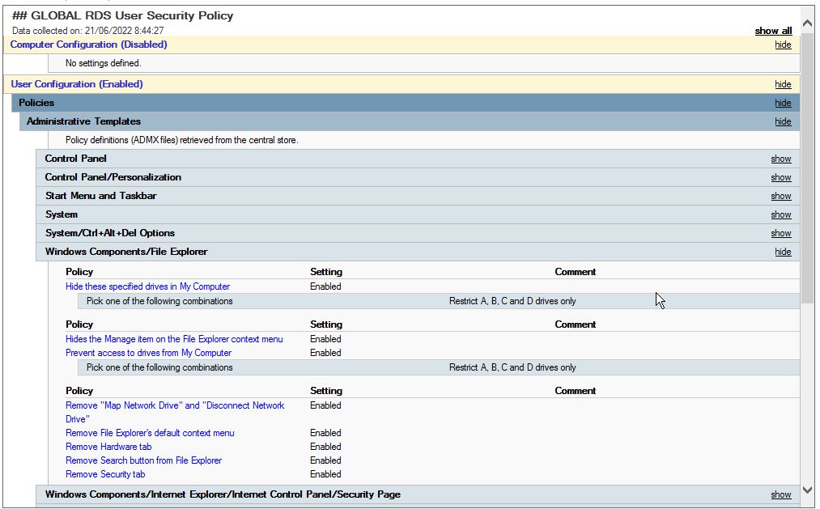This screenshot has width=820, height=509.
Task: Expand Start Menu and Taskbar section
Action: 780,197
